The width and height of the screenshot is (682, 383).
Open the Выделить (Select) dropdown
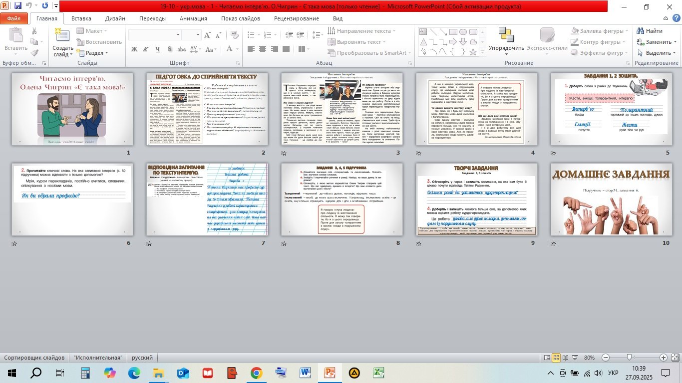click(x=658, y=53)
